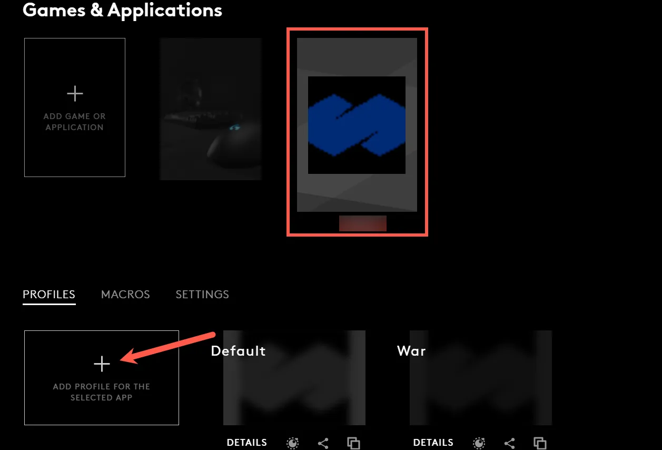Switch to the Profiles tab
The image size is (662, 450).
tap(49, 295)
